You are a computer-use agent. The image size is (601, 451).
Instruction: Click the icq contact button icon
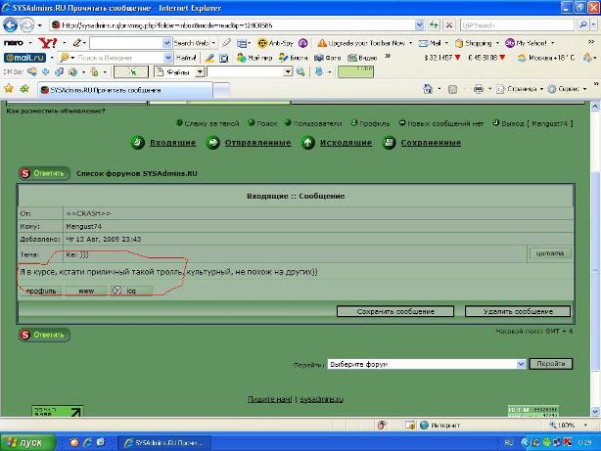click(x=116, y=291)
